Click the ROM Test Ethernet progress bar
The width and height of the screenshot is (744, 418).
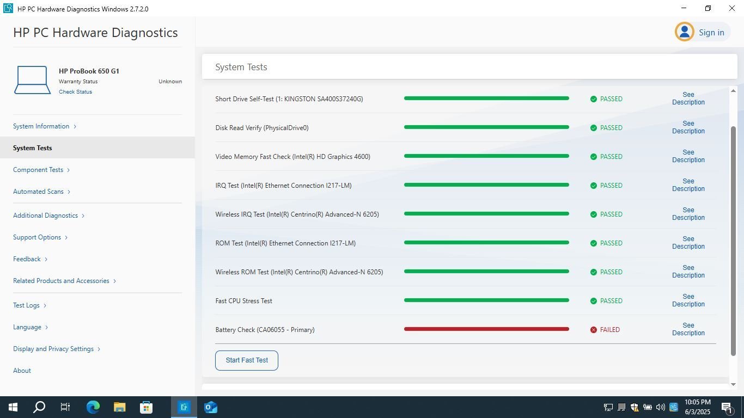pyautogui.click(x=486, y=242)
